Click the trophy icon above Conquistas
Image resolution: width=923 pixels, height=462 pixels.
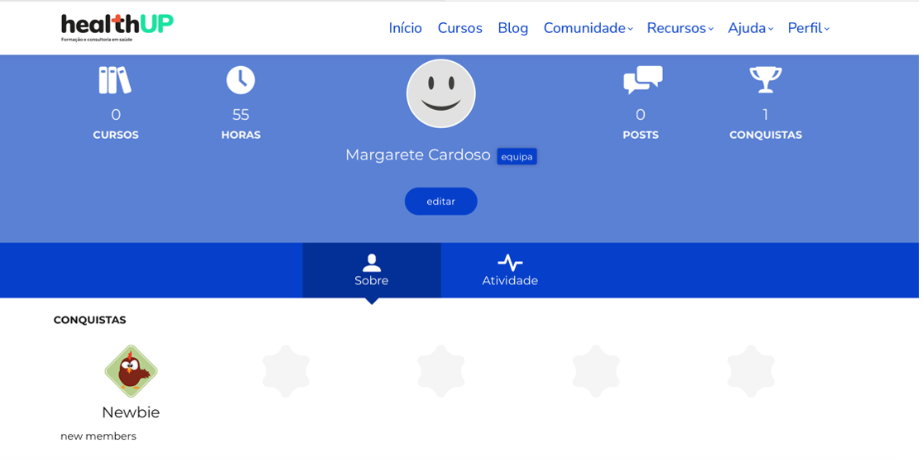tap(767, 80)
